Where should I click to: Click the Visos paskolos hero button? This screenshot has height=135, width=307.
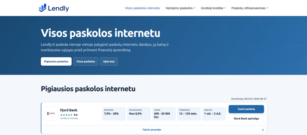pyautogui.click(x=86, y=61)
